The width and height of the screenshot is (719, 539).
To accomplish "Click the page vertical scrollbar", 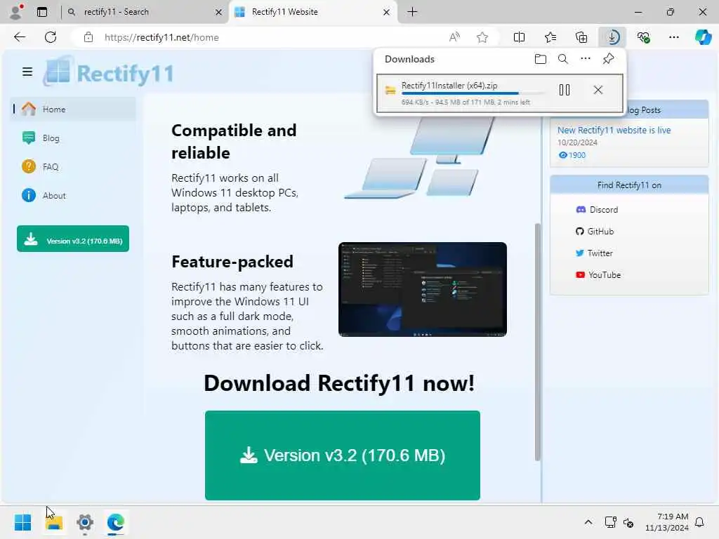I will pyautogui.click(x=538, y=342).
